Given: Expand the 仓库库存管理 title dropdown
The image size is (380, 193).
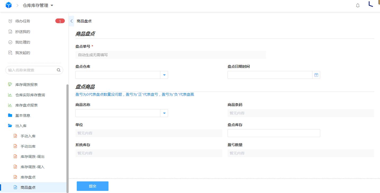Looking at the screenshot, I should [x=52, y=5].
